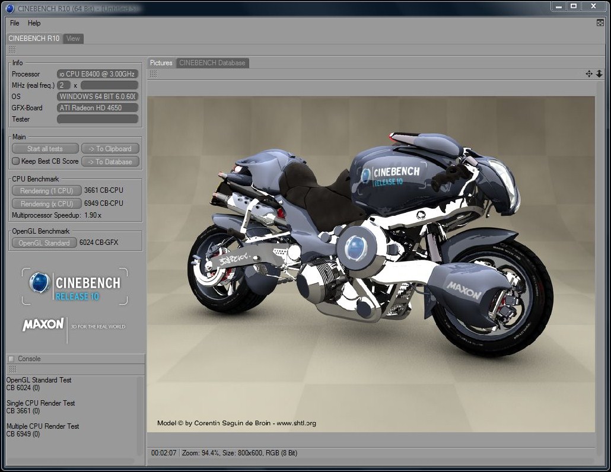Screen dimensions: 611x472
Task: Click '6024 CB-GFX' score value
Action: (98, 243)
